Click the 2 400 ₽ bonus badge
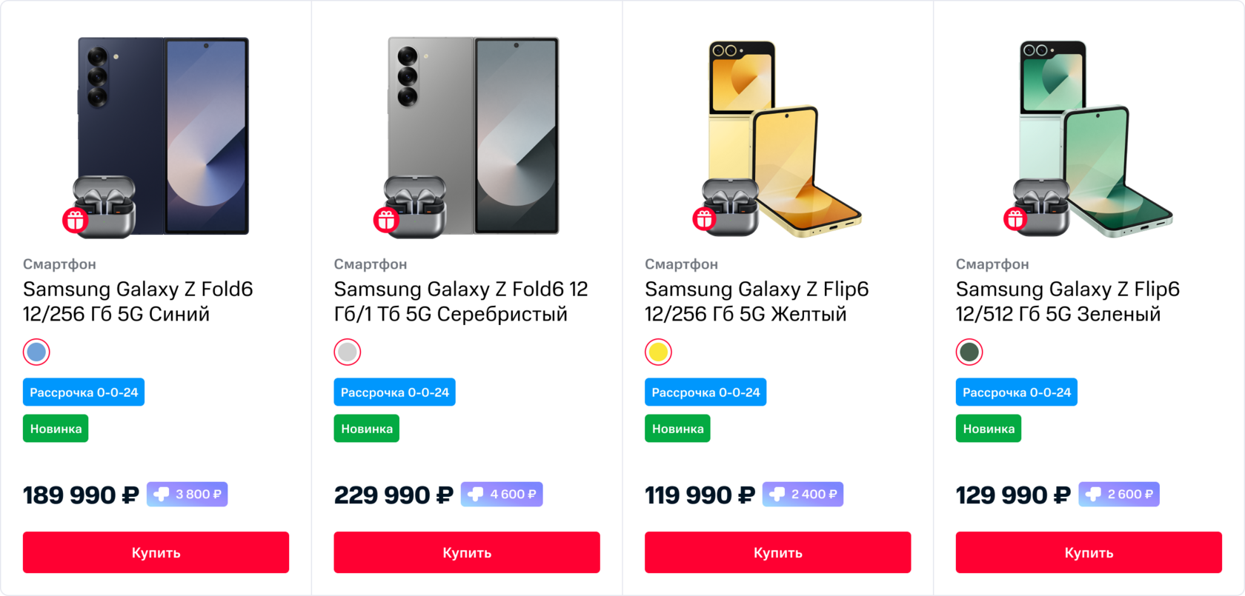Image resolution: width=1245 pixels, height=596 pixels. pyautogui.click(x=803, y=495)
